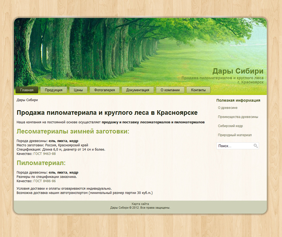Click the footer copyright text 2012
282x237 pixels.
[140, 208]
